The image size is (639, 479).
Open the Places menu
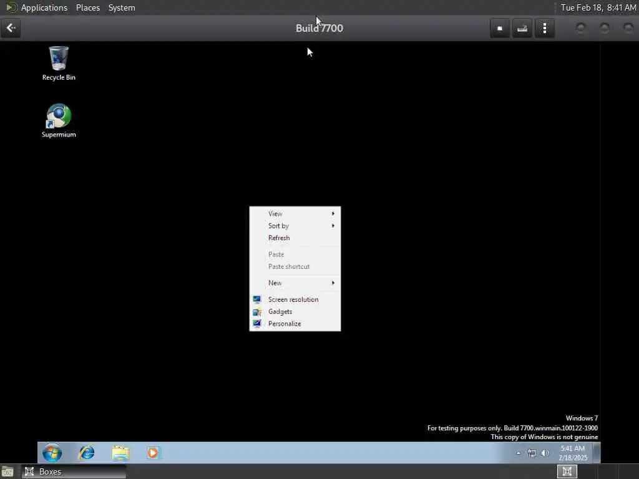pos(88,7)
